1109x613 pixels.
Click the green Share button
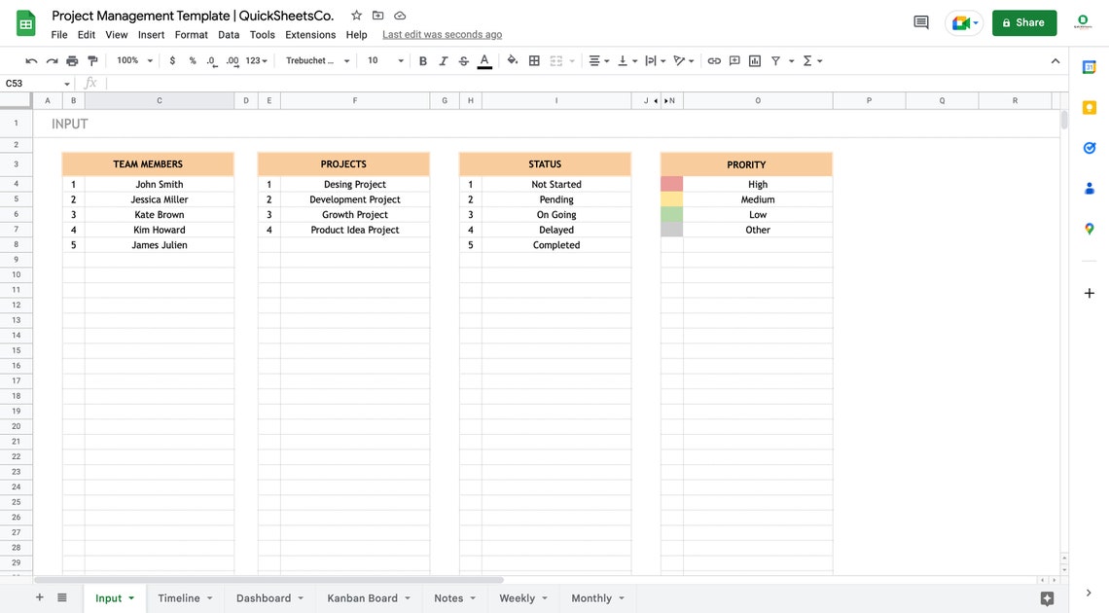[1023, 21]
